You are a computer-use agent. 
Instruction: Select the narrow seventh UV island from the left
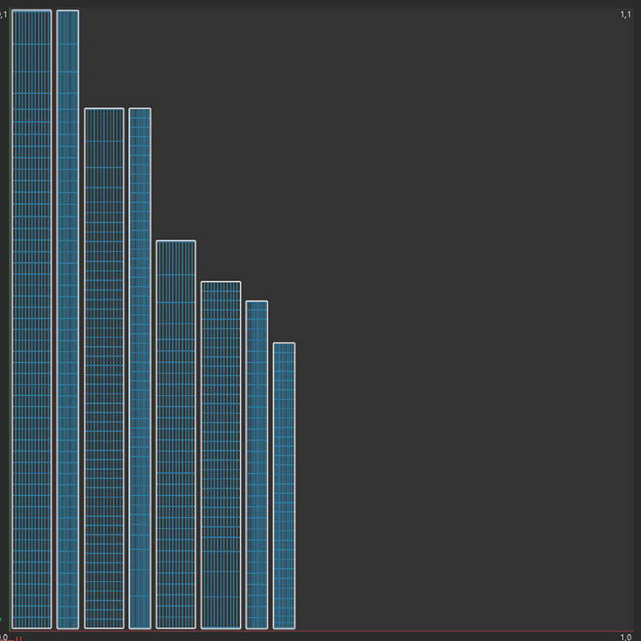[x=256, y=465]
